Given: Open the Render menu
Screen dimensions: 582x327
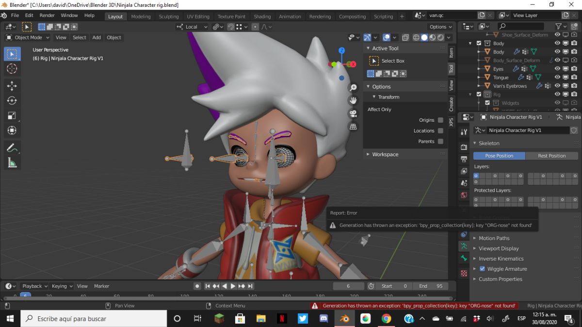Looking at the screenshot, I should coord(47,16).
